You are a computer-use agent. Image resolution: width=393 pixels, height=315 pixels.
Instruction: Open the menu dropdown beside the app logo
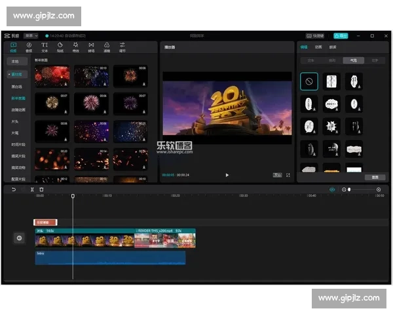[x=31, y=35]
